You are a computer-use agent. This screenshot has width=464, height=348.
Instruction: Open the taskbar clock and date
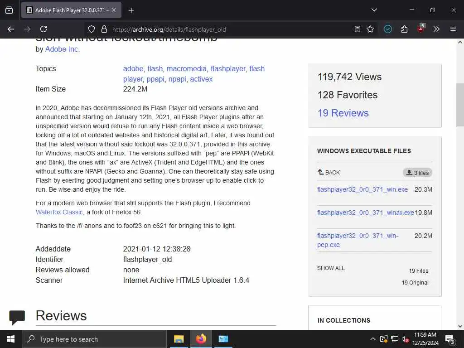pos(425,339)
